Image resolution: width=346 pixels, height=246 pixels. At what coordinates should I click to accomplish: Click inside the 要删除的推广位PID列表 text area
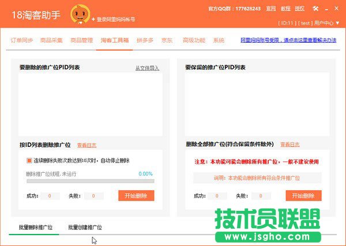(x=90, y=104)
